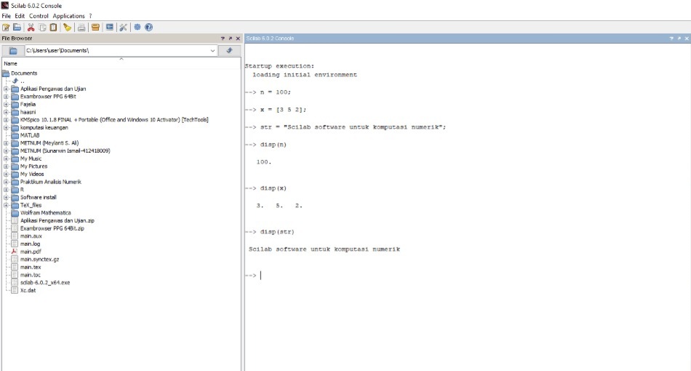This screenshot has width=691, height=371.
Task: Expand the komputasi keuangan folder
Action: [6, 127]
